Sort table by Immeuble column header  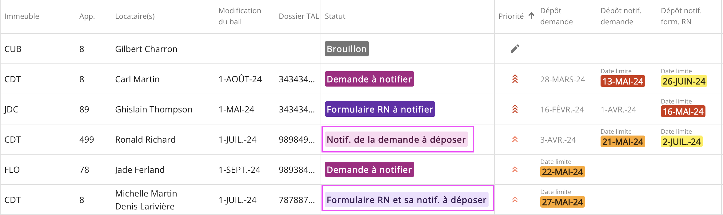22,16
